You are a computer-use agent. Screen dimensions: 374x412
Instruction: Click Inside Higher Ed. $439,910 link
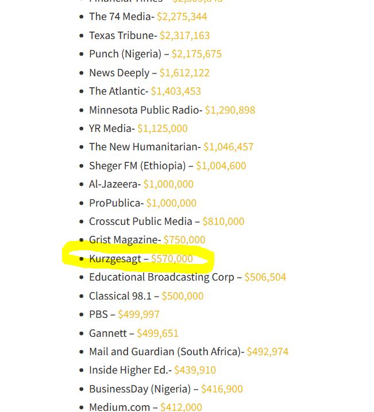click(195, 370)
